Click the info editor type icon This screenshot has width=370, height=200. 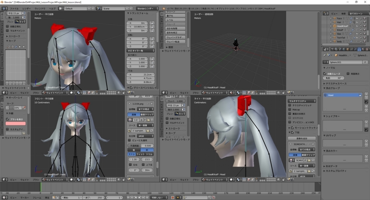point(4,9)
